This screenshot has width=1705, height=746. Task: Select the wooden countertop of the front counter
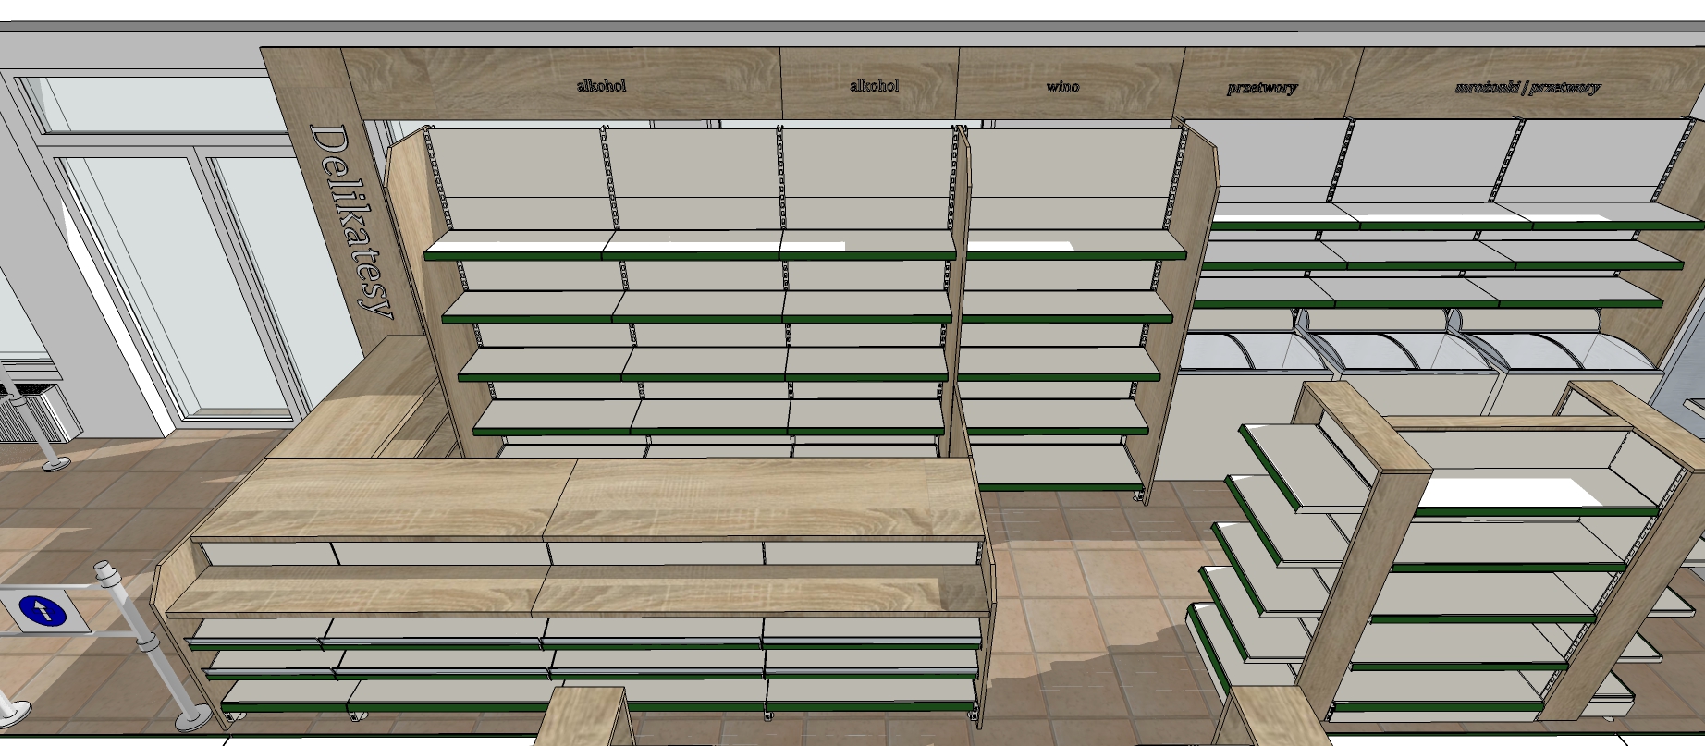(592, 499)
